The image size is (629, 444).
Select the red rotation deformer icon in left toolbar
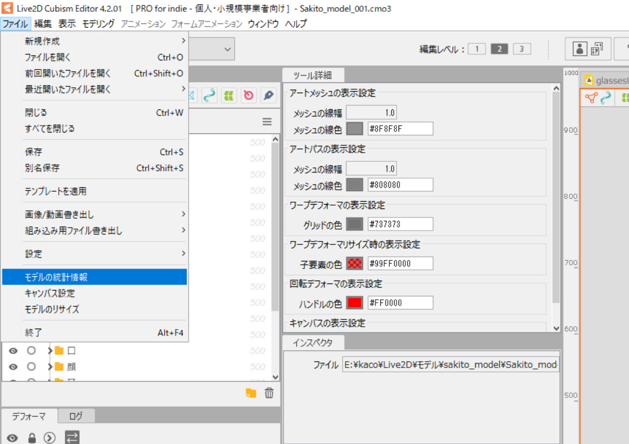pyautogui.click(x=249, y=96)
